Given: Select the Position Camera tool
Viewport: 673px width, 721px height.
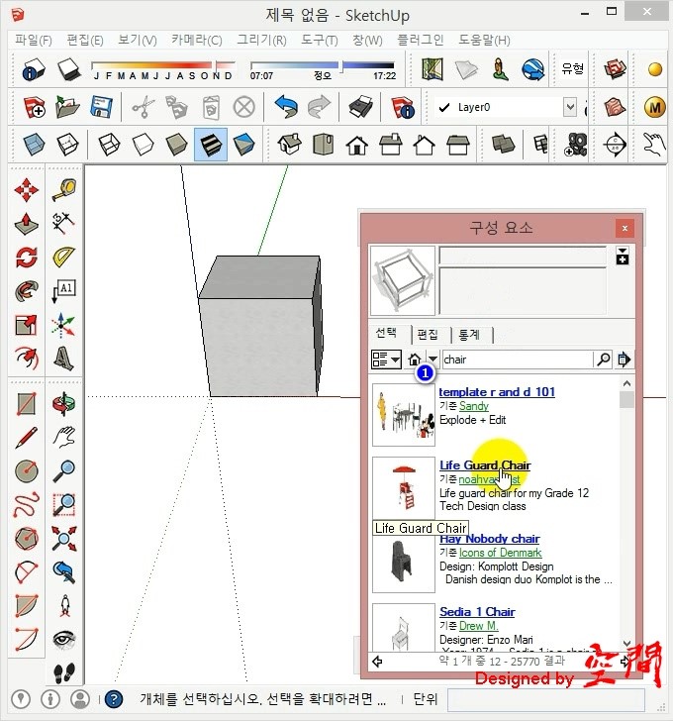Looking at the screenshot, I should click(65, 605).
